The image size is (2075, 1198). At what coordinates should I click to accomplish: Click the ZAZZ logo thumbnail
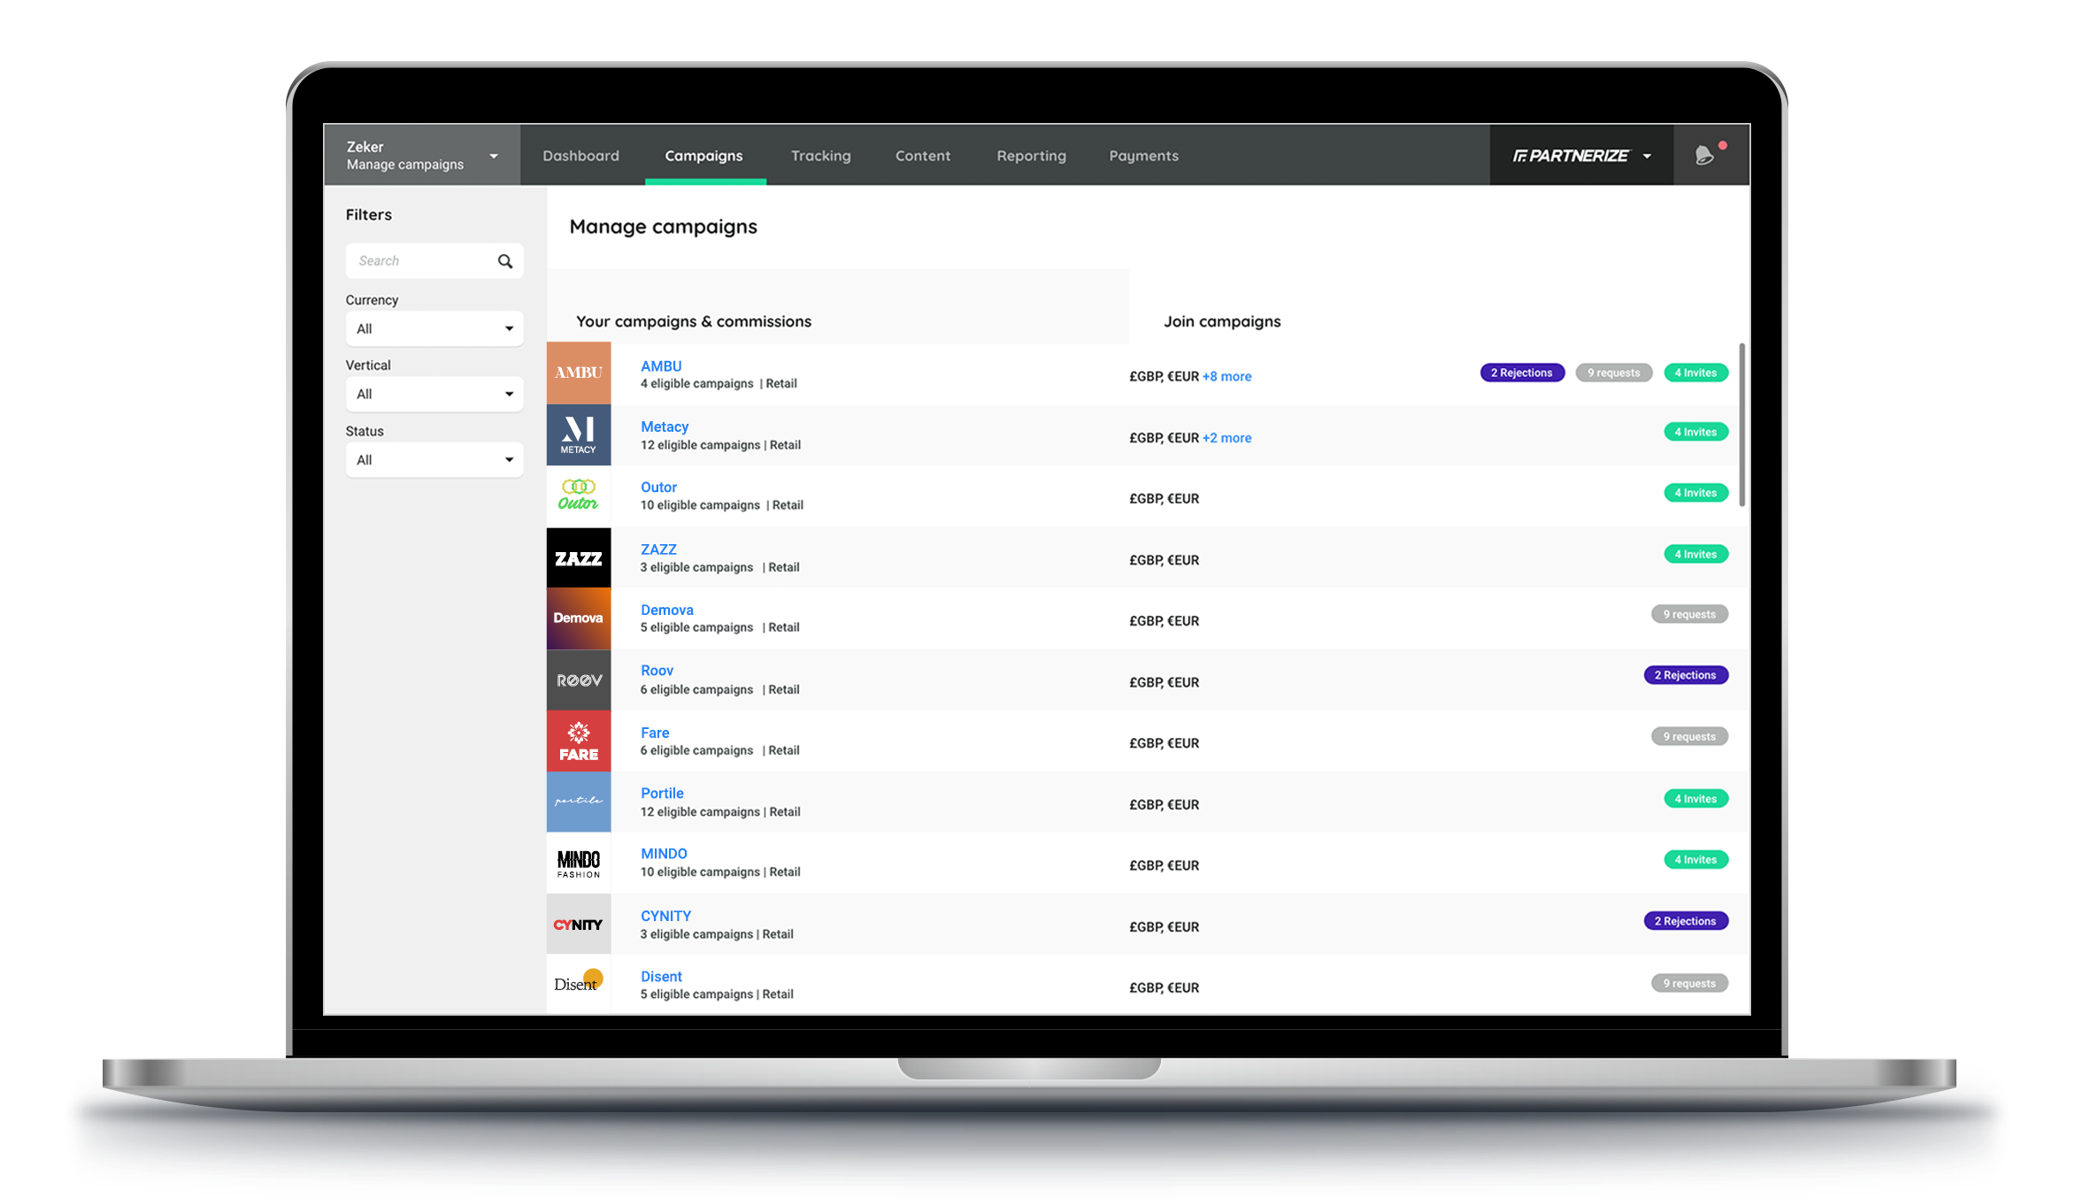point(578,557)
